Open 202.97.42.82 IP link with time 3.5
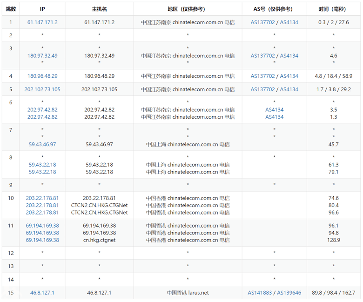Viewport: 363px width, 302px height. 42,109
